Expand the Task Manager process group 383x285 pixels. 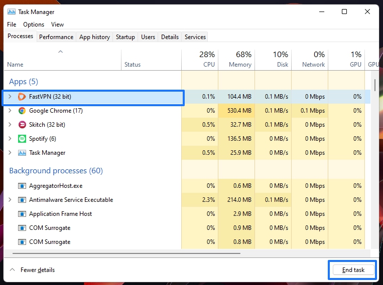pos(10,153)
